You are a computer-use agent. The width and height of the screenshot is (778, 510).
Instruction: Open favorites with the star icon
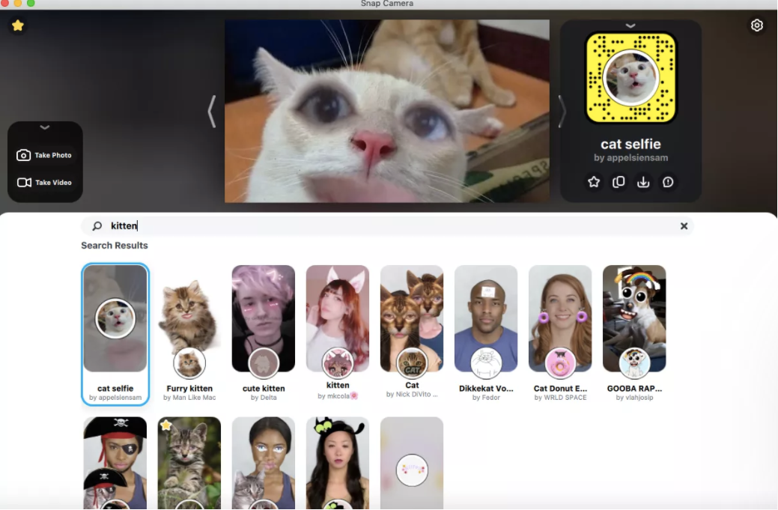tap(18, 25)
